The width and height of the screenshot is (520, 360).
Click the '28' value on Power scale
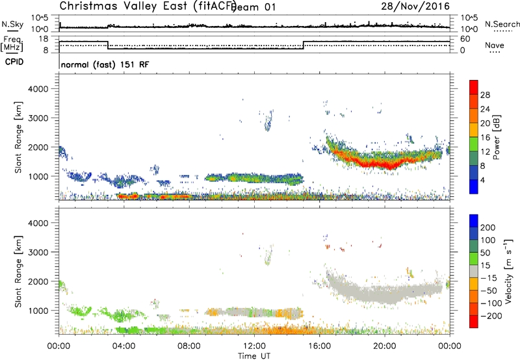coord(485,95)
